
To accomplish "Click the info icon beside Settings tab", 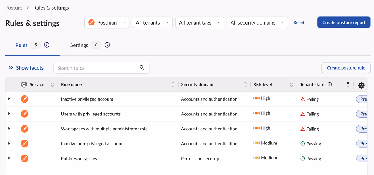I will click(107, 45).
